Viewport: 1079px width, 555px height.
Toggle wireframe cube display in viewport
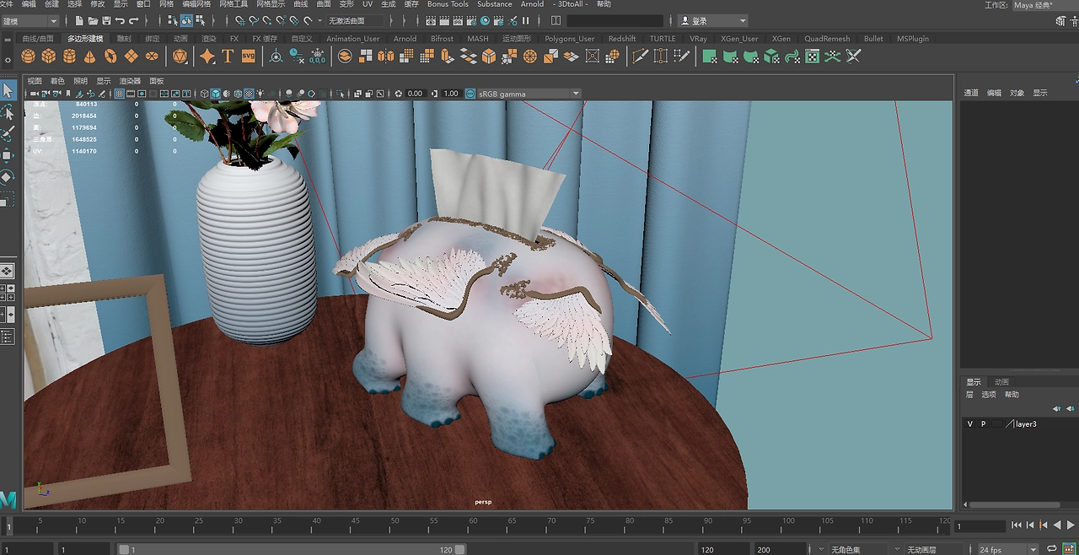click(205, 94)
